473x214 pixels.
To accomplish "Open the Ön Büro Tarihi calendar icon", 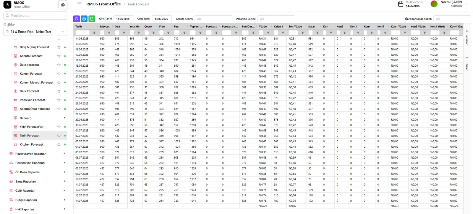I will point(401,4).
